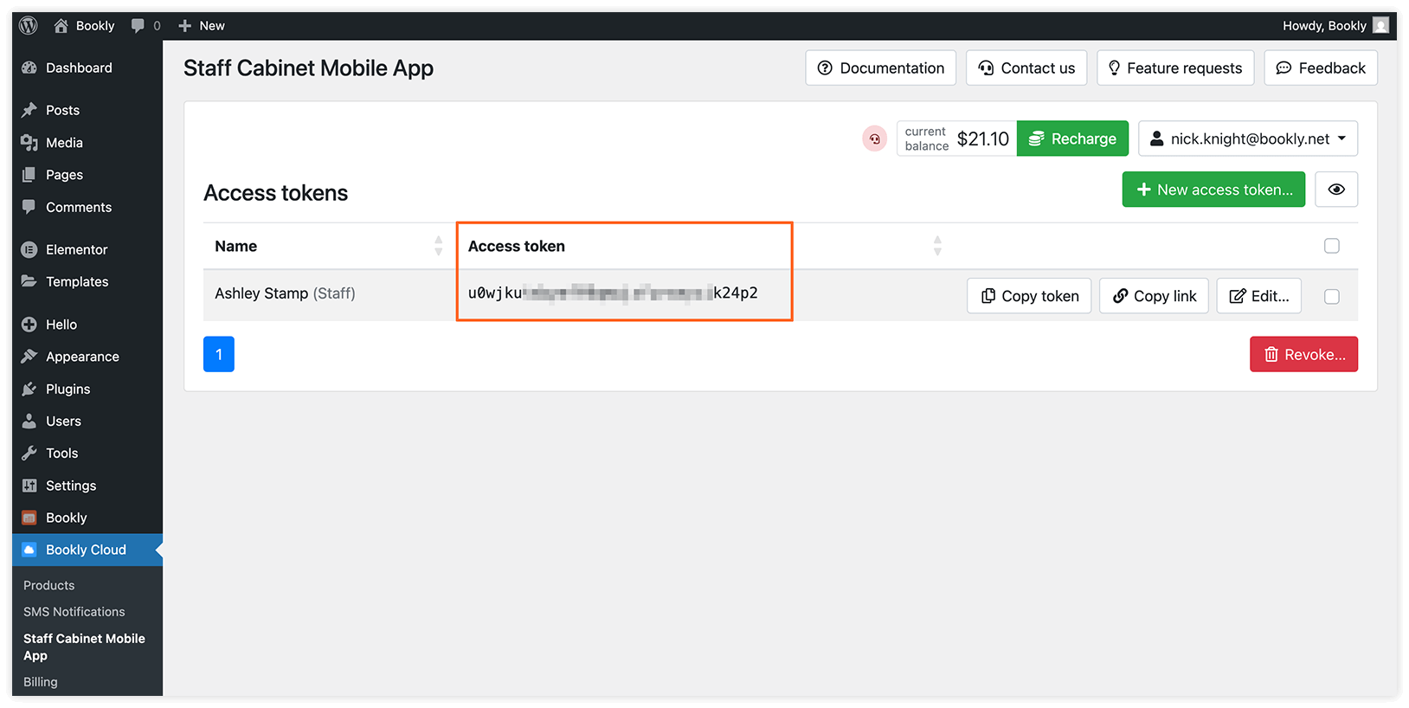Click the Contact us button
The height and width of the screenshot is (708, 1409).
(1026, 68)
